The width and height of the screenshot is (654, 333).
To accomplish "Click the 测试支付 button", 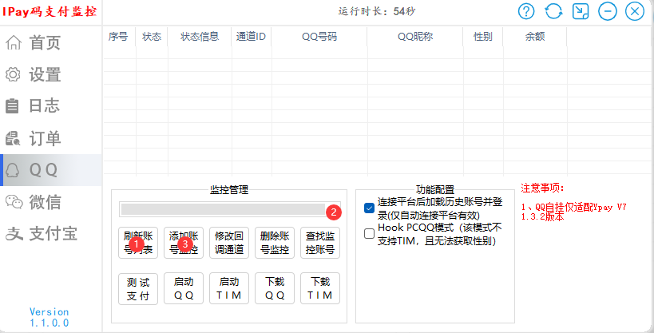I will coord(138,289).
